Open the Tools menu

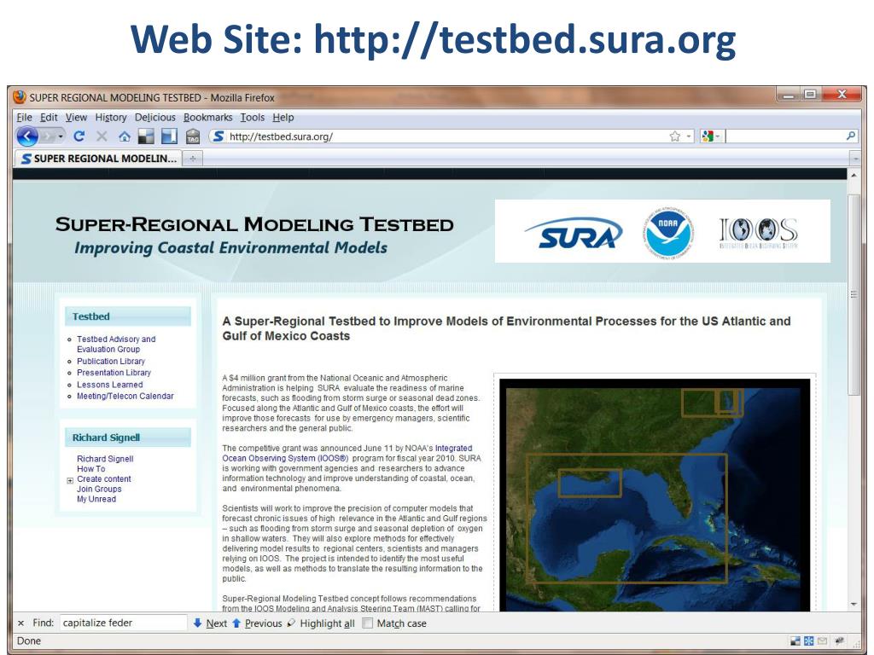253,118
